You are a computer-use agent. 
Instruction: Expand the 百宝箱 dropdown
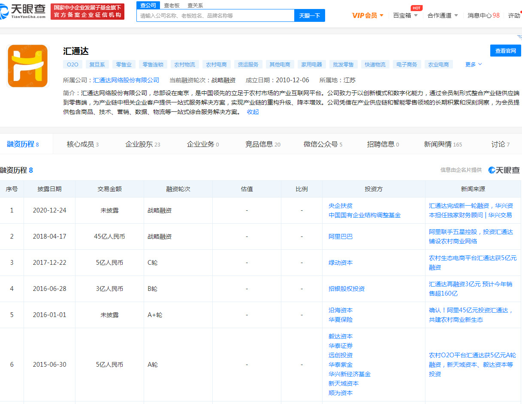coord(405,15)
